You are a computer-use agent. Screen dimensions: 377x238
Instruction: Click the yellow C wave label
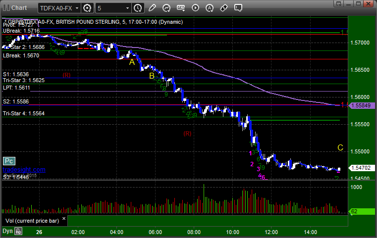coord(340,148)
